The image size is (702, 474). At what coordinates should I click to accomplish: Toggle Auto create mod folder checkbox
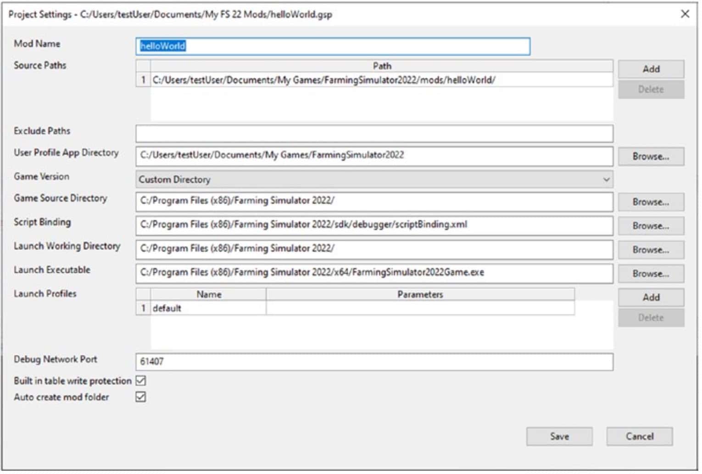141,397
